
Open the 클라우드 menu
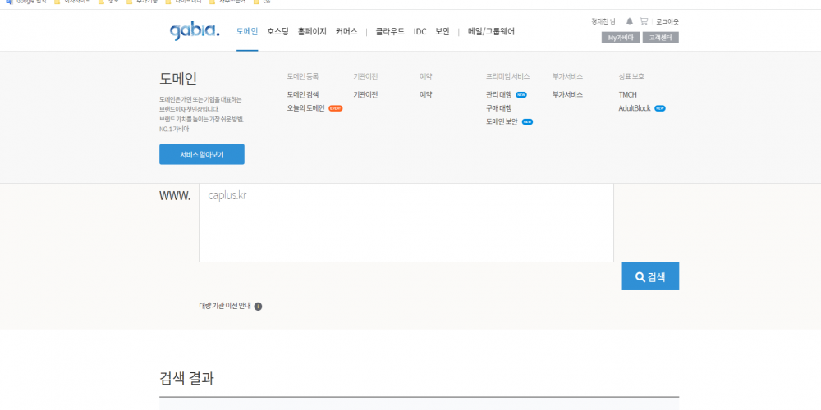tap(390, 31)
